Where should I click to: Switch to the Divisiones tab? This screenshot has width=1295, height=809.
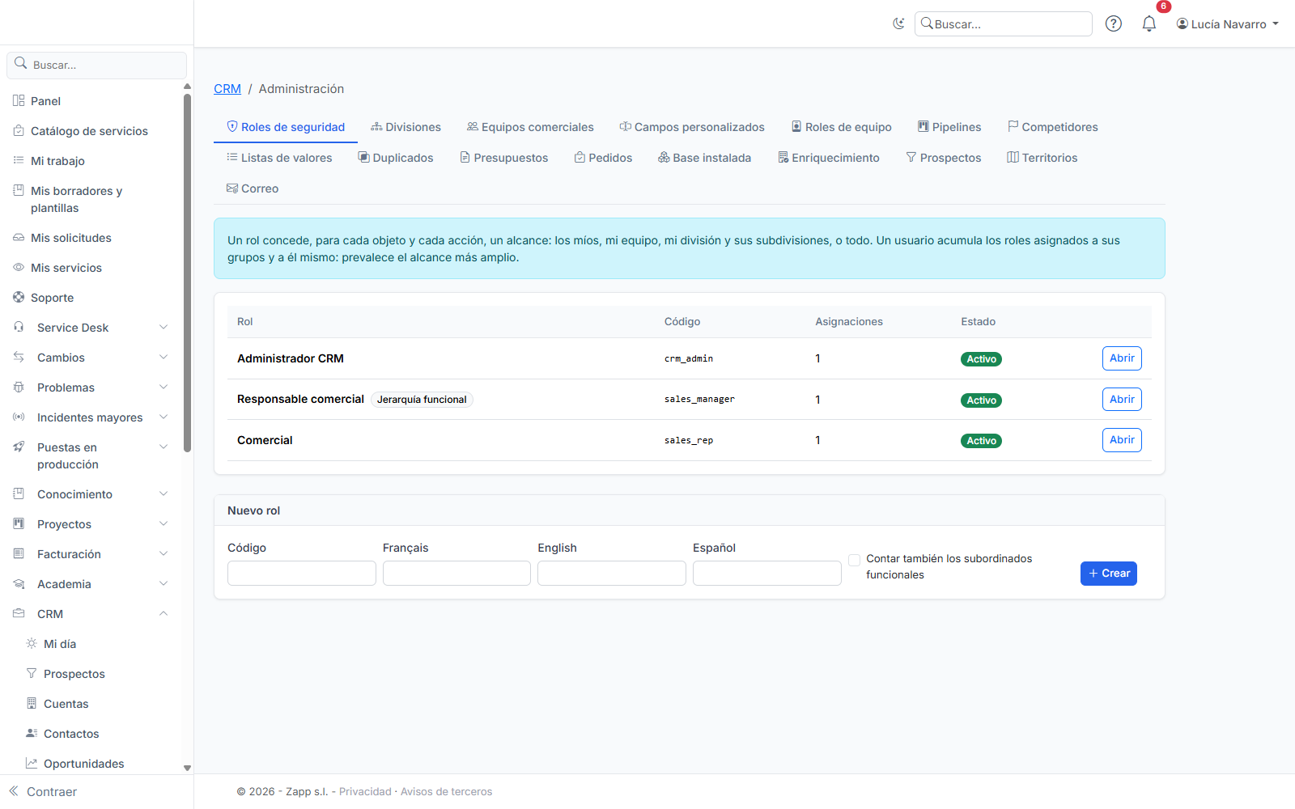405,127
